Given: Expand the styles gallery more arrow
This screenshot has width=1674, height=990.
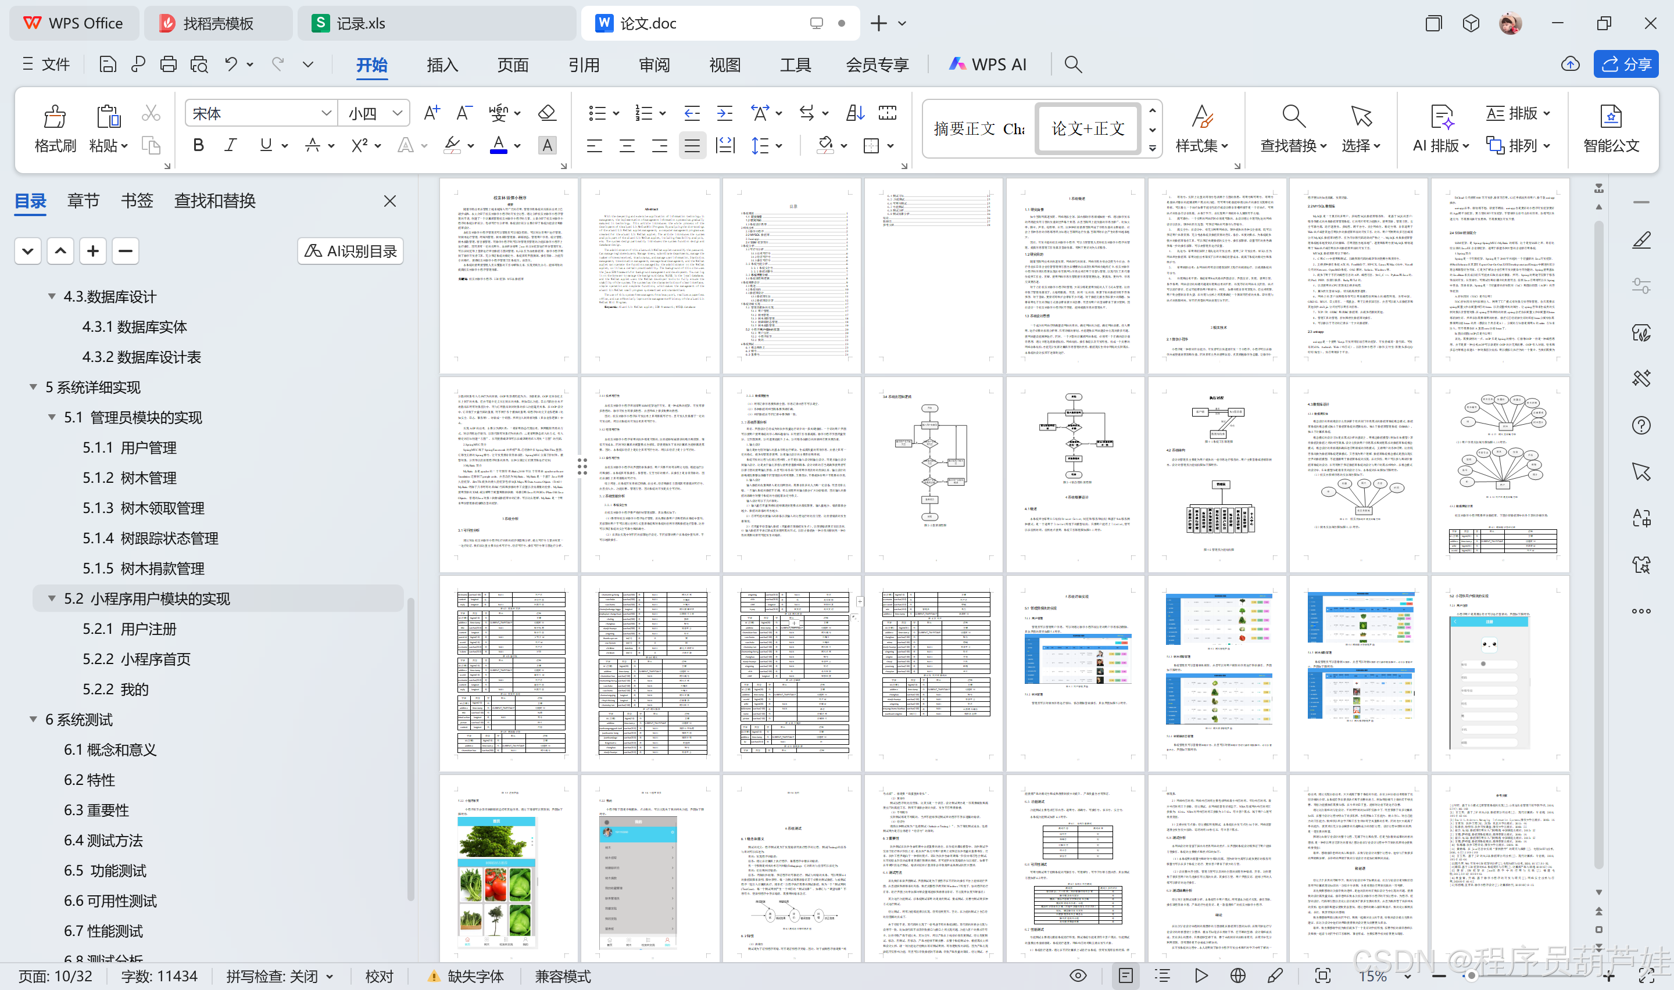Looking at the screenshot, I should [1152, 149].
